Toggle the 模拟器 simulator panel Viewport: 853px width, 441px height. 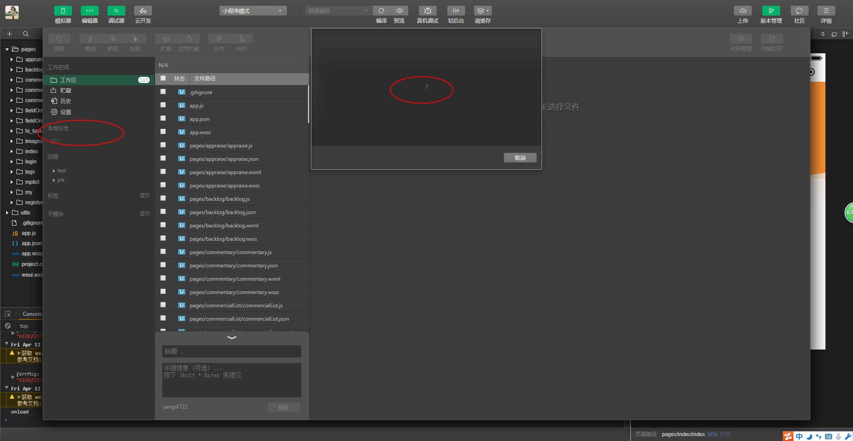(63, 11)
